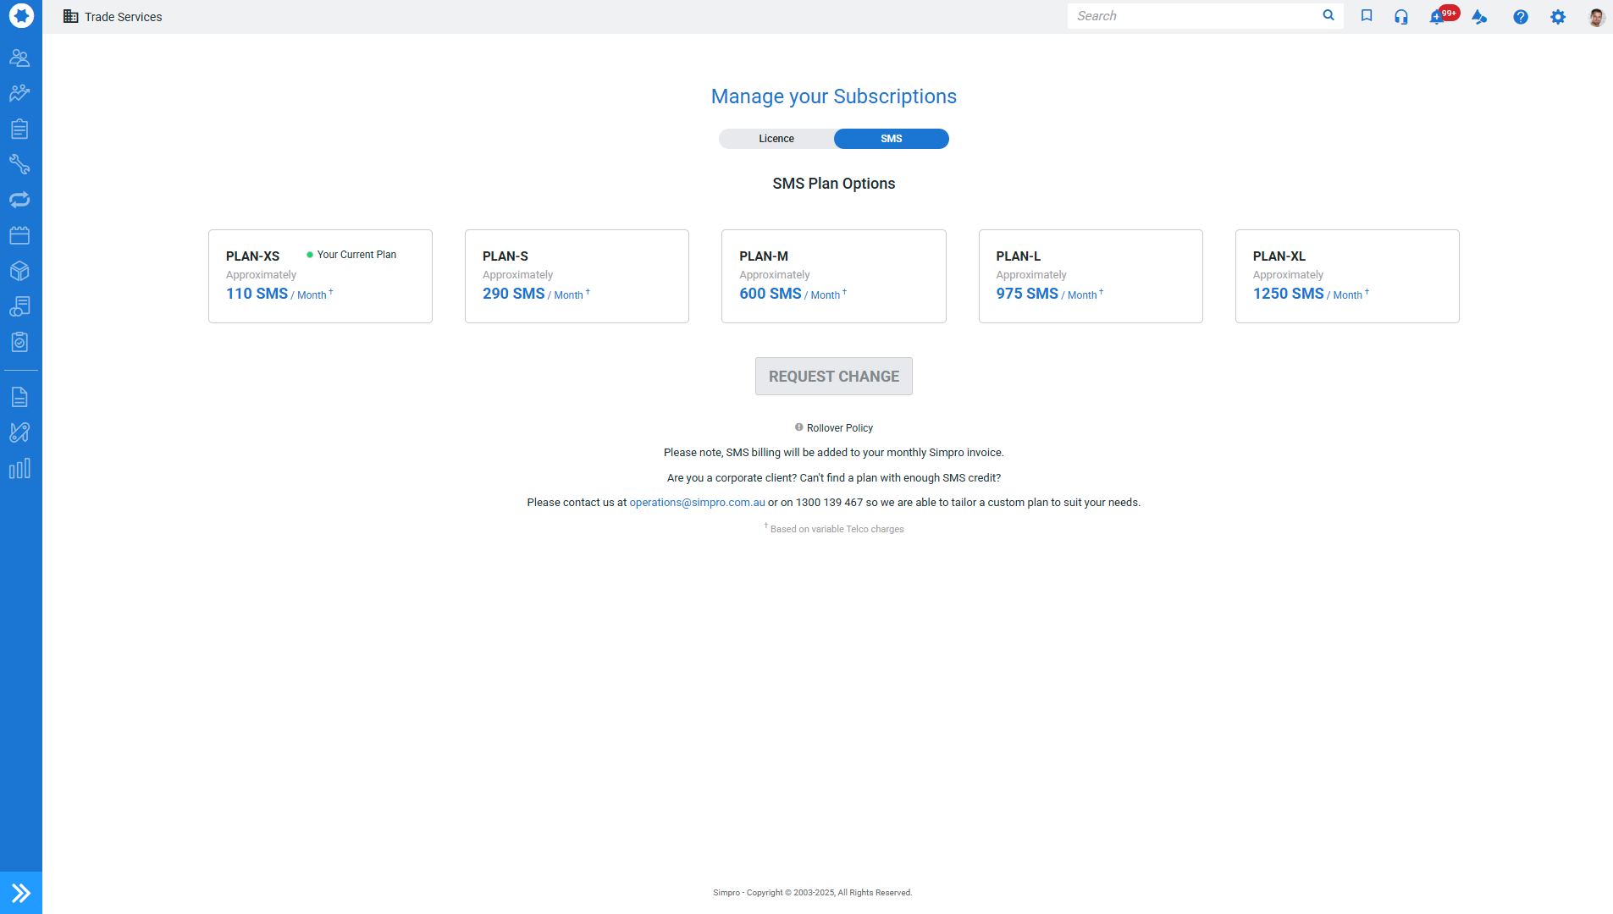
Task: Click the Search input field
Action: [x=1196, y=16]
